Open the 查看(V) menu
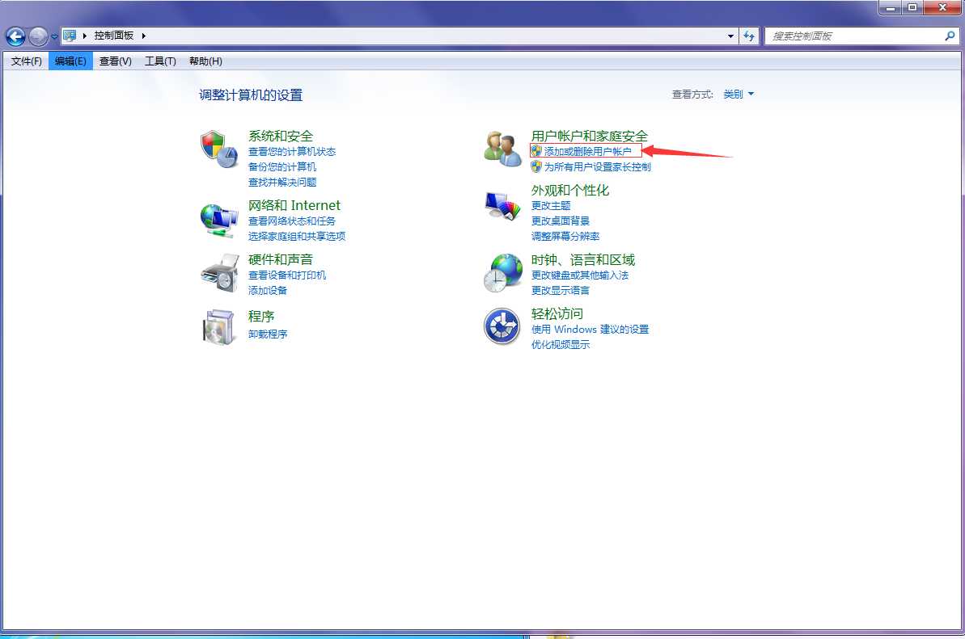 (x=115, y=61)
